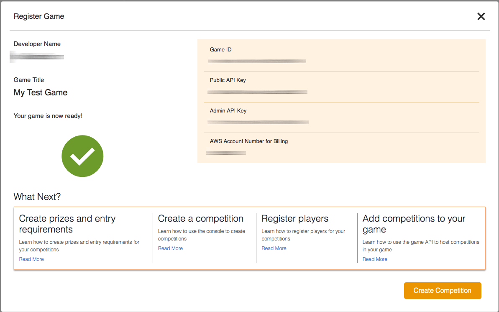Screen dimensions: 499x312
Task: Click the Register Game dialog title
Action: click(38, 16)
